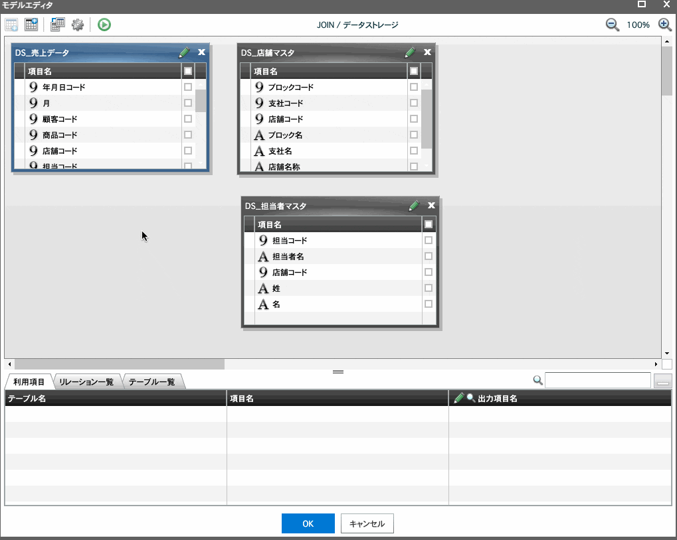
Task: Check the 担当者名 field checkbox
Action: pos(429,256)
